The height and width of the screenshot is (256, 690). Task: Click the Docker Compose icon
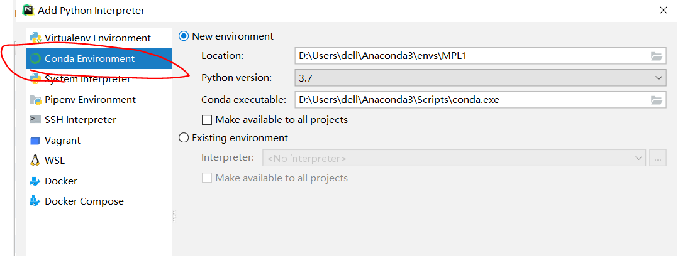(35, 201)
